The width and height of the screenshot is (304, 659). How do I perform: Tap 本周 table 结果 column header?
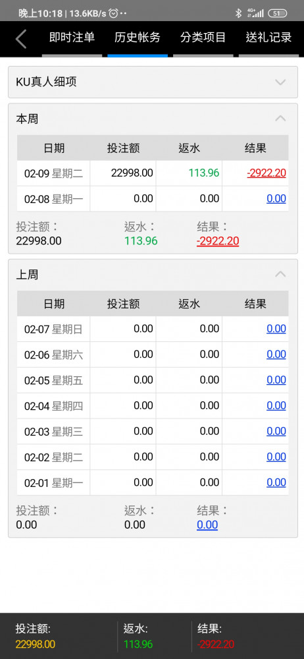(256, 148)
